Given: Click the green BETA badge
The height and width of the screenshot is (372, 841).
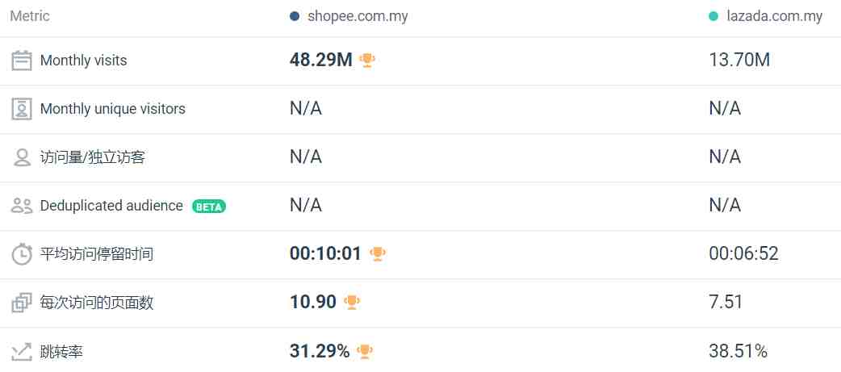Looking at the screenshot, I should (209, 207).
